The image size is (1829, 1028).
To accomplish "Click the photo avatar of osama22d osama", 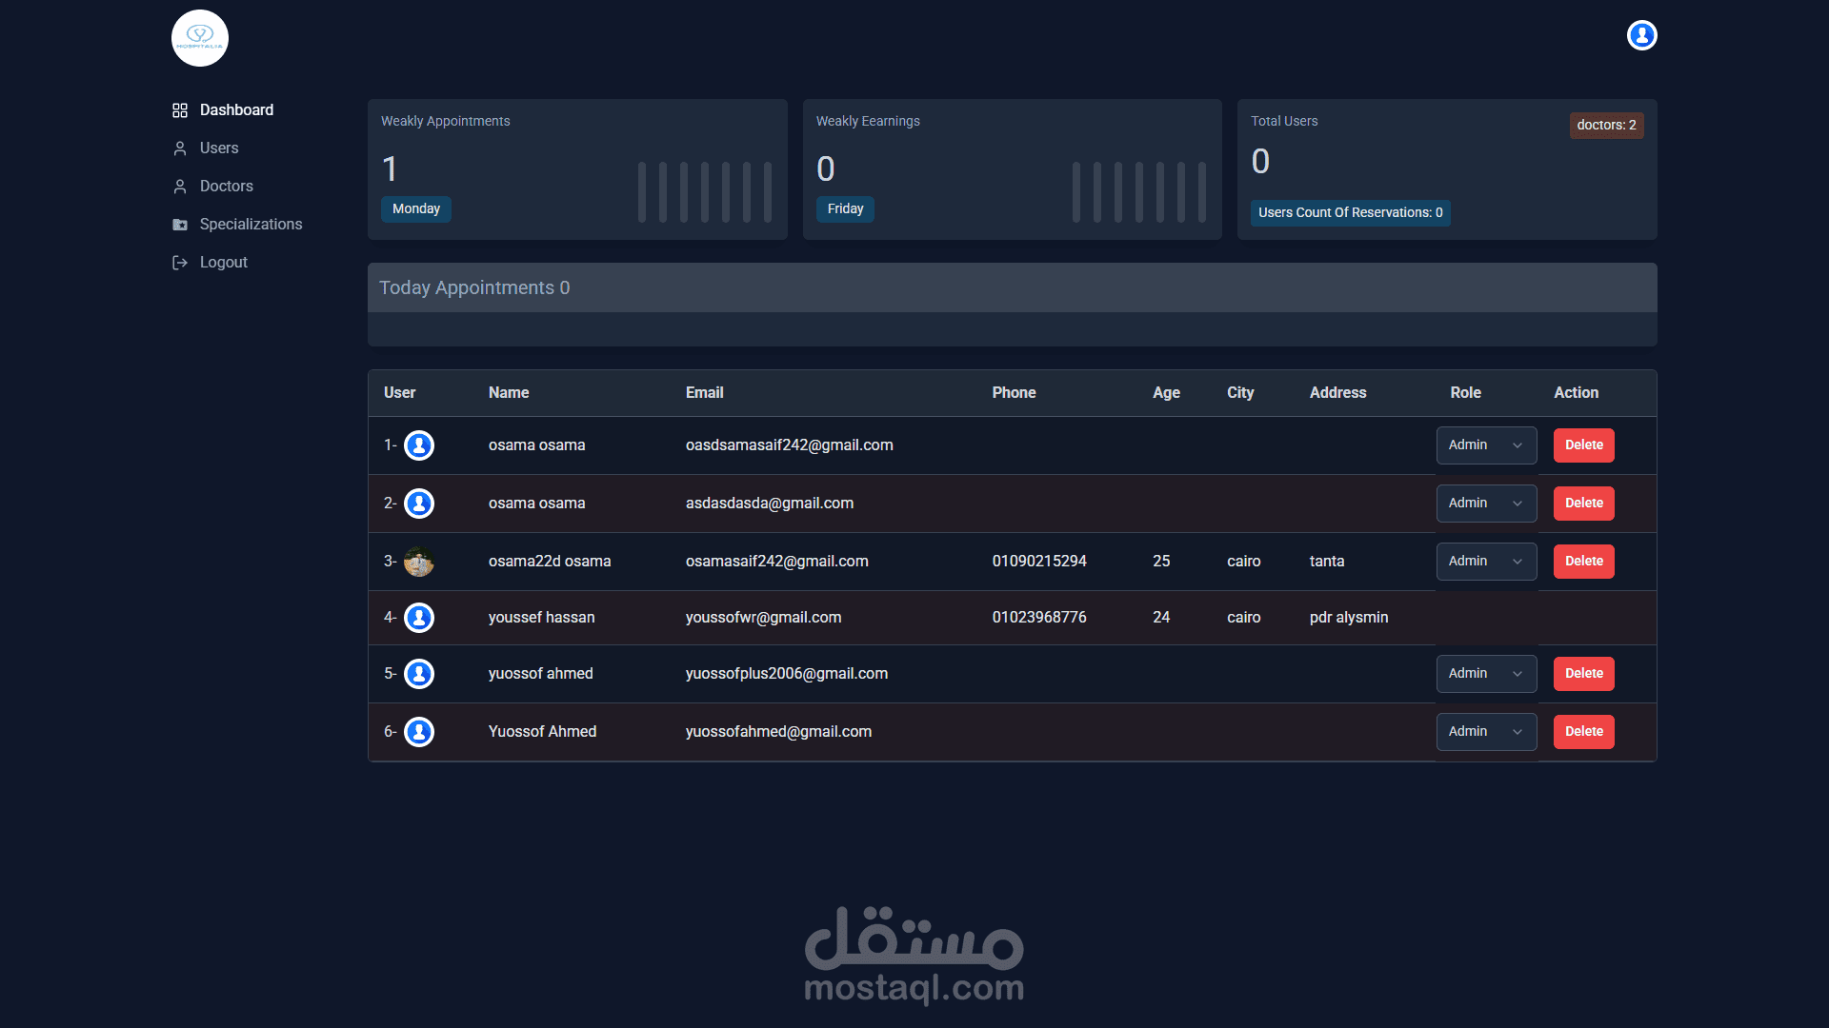I will coord(419,562).
